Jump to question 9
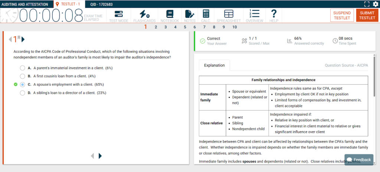Viewport: 380px width, 172px height. click(x=224, y=27)
